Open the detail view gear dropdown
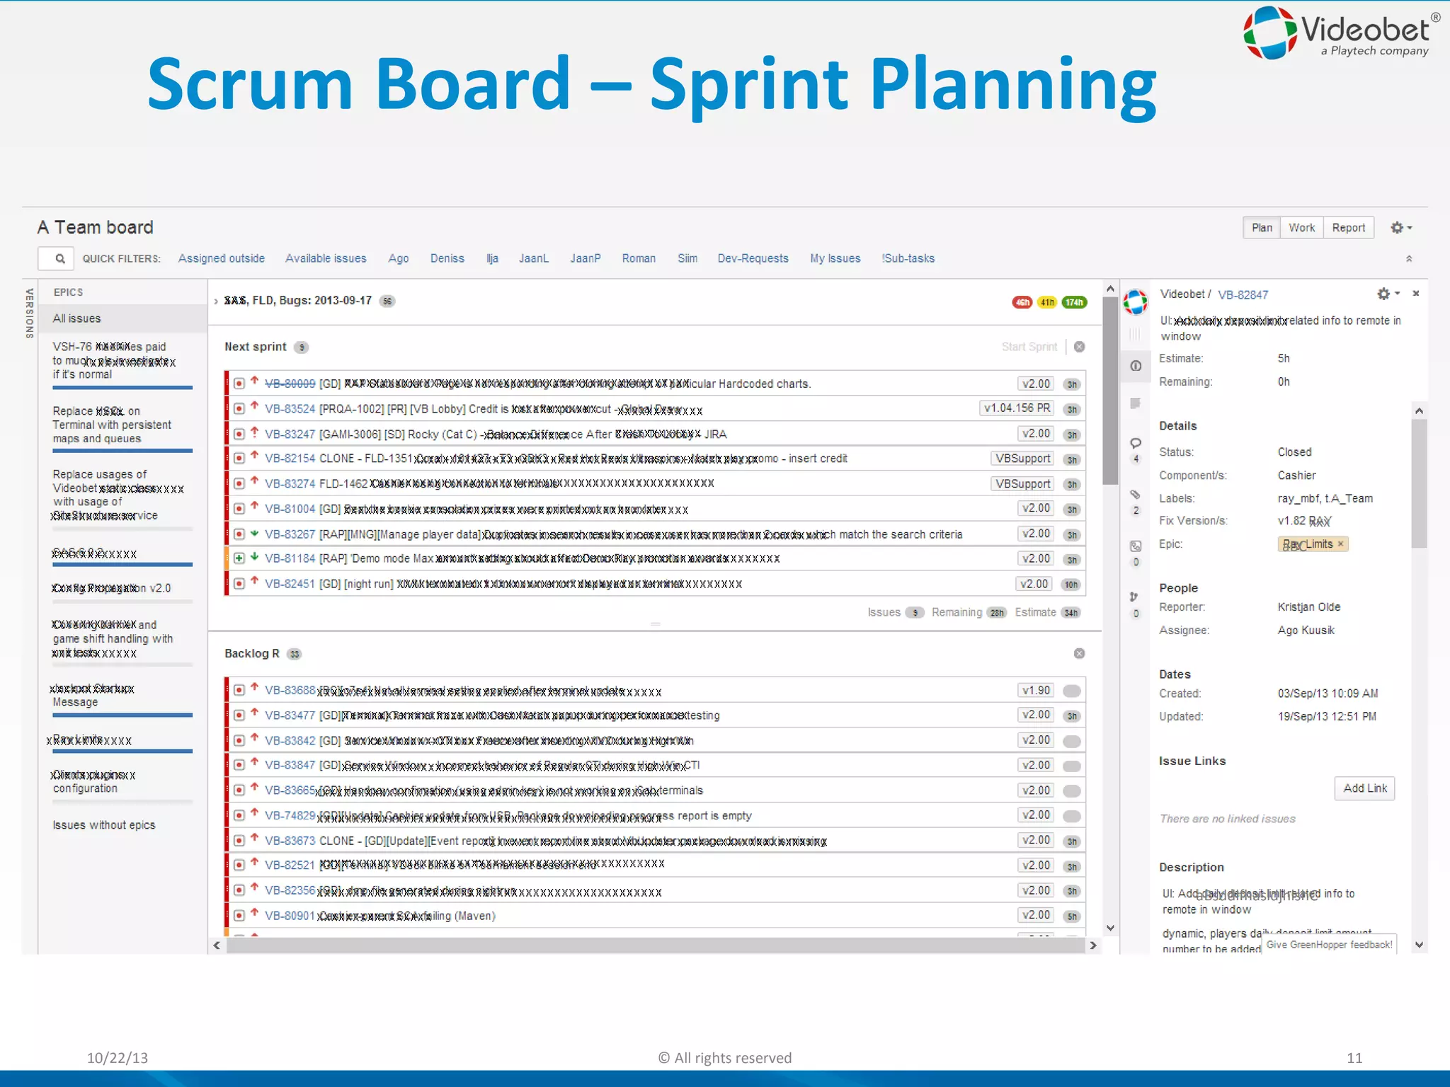This screenshot has height=1087, width=1450. [x=1388, y=294]
